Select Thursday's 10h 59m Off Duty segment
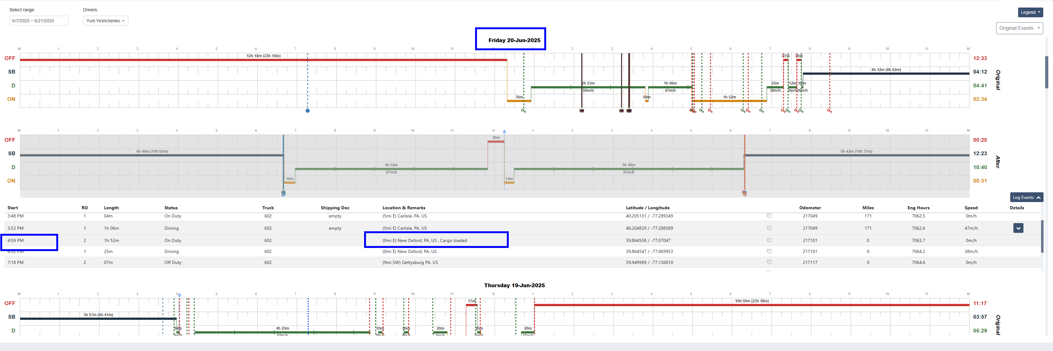The height and width of the screenshot is (351, 1053). (752, 305)
